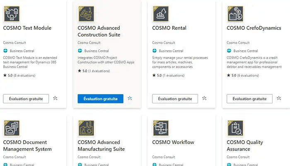Click the COSMO Quality Assurance icon
The image size is (290, 166).
[x=235, y=128]
